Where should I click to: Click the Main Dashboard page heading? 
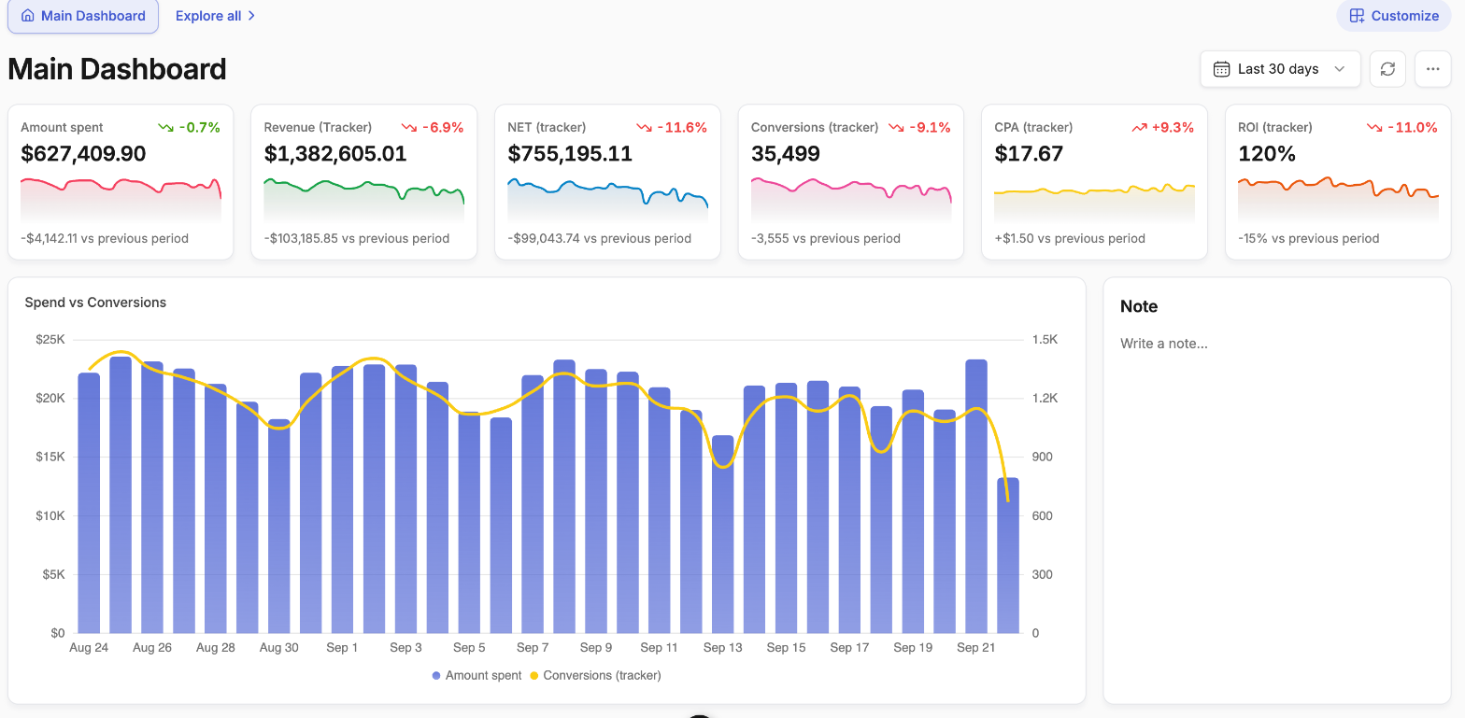point(117,69)
